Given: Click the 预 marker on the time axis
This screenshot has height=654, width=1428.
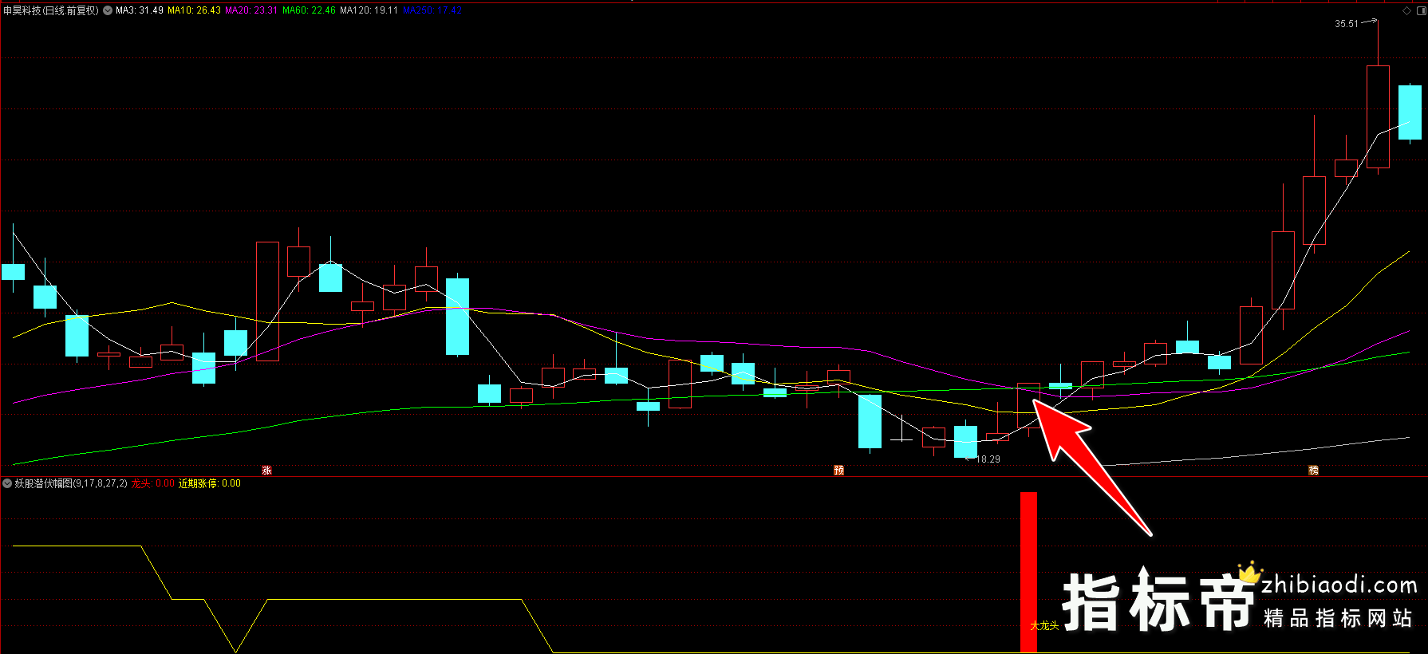Looking at the screenshot, I should [838, 471].
